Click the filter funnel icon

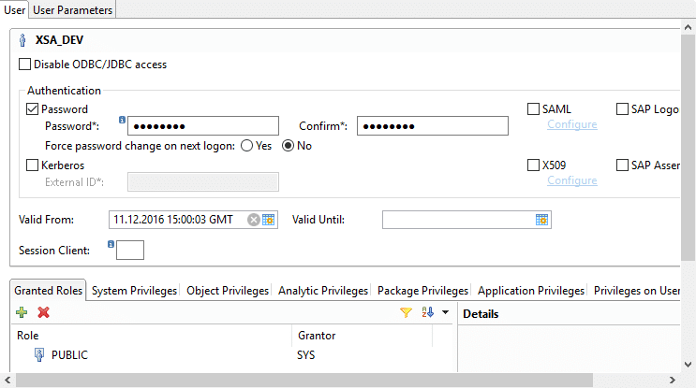[x=406, y=313]
